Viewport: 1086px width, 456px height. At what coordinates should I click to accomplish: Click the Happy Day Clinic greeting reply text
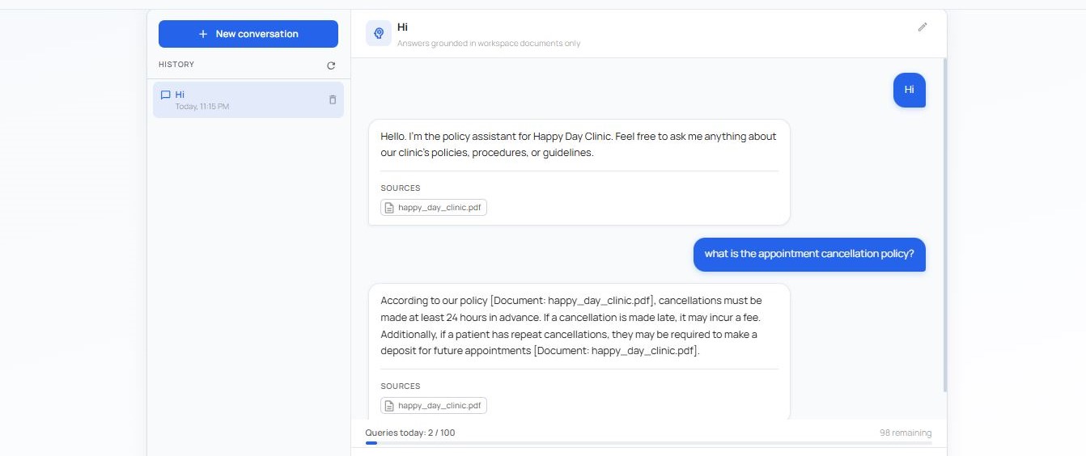[579, 145]
